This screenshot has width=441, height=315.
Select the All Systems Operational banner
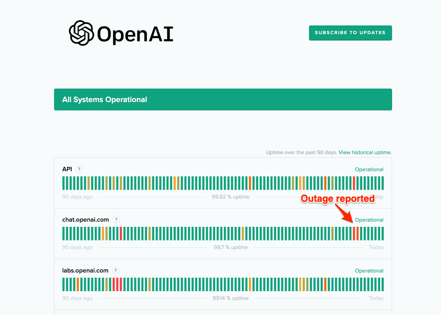coord(223,99)
